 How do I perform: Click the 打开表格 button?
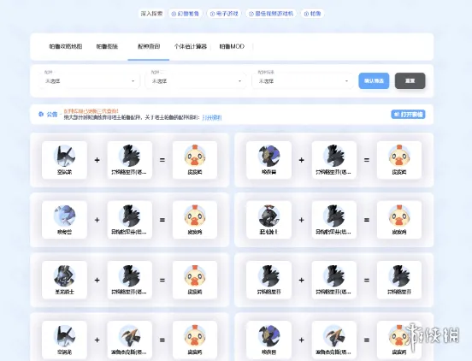point(408,115)
